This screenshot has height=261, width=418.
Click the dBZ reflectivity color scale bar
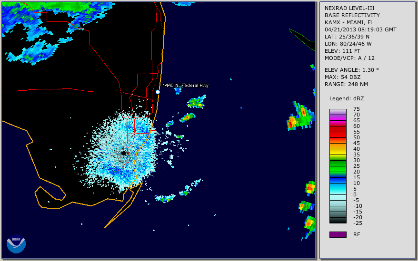(x=338, y=166)
